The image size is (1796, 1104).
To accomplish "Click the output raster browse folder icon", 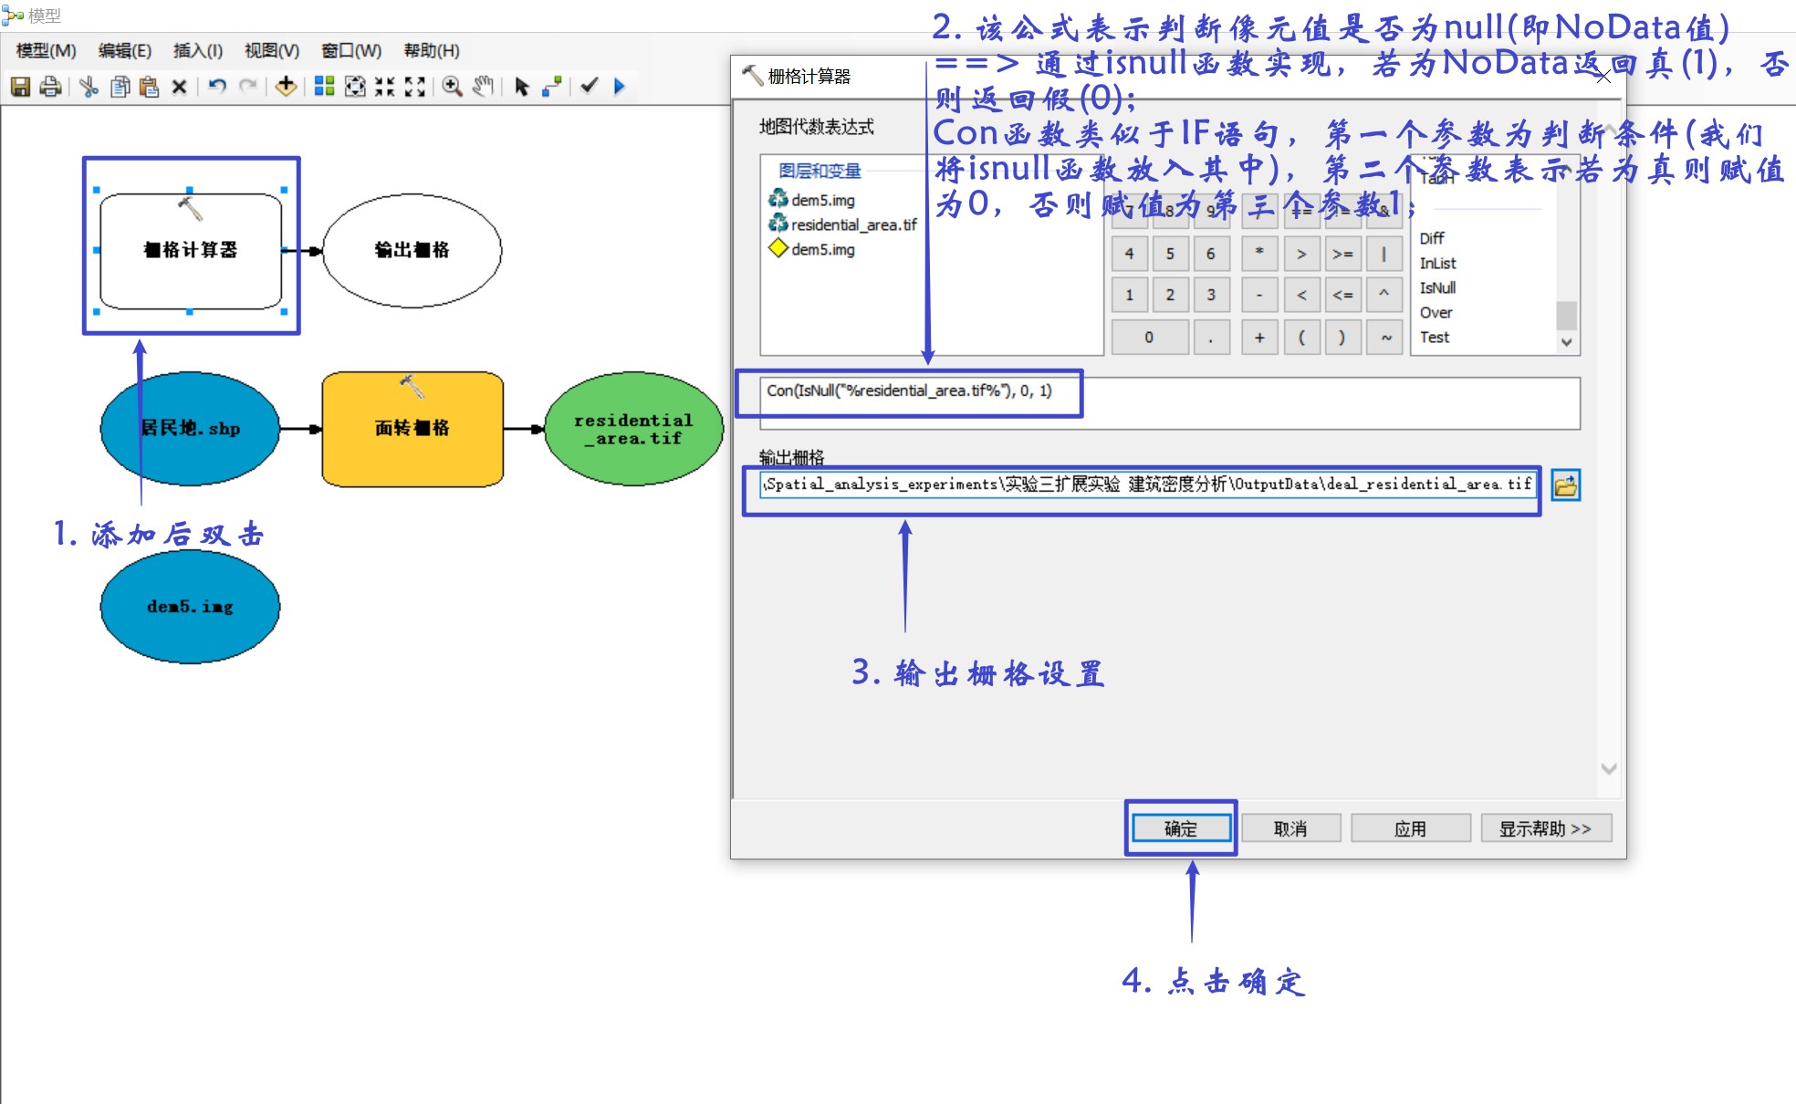I will point(1565,485).
